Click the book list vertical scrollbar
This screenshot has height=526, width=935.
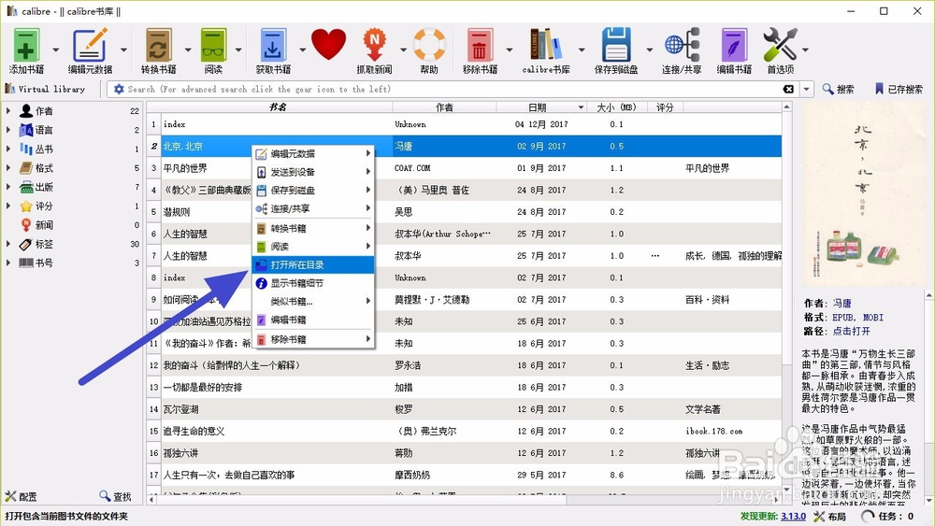point(787,298)
